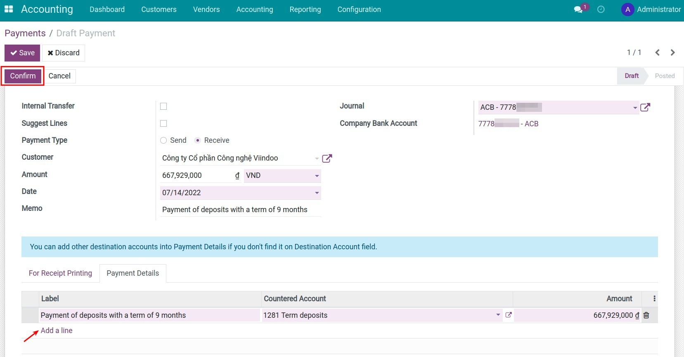
Task: Confirm the draft payment
Action: 23,76
